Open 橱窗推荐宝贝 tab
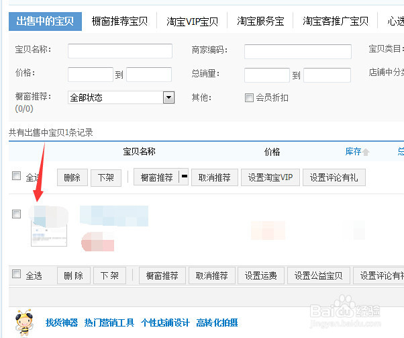 point(119,21)
